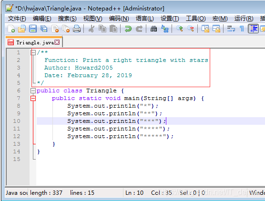
Task: Toggle the indent guide toolbar button
Action: (x=253, y=29)
